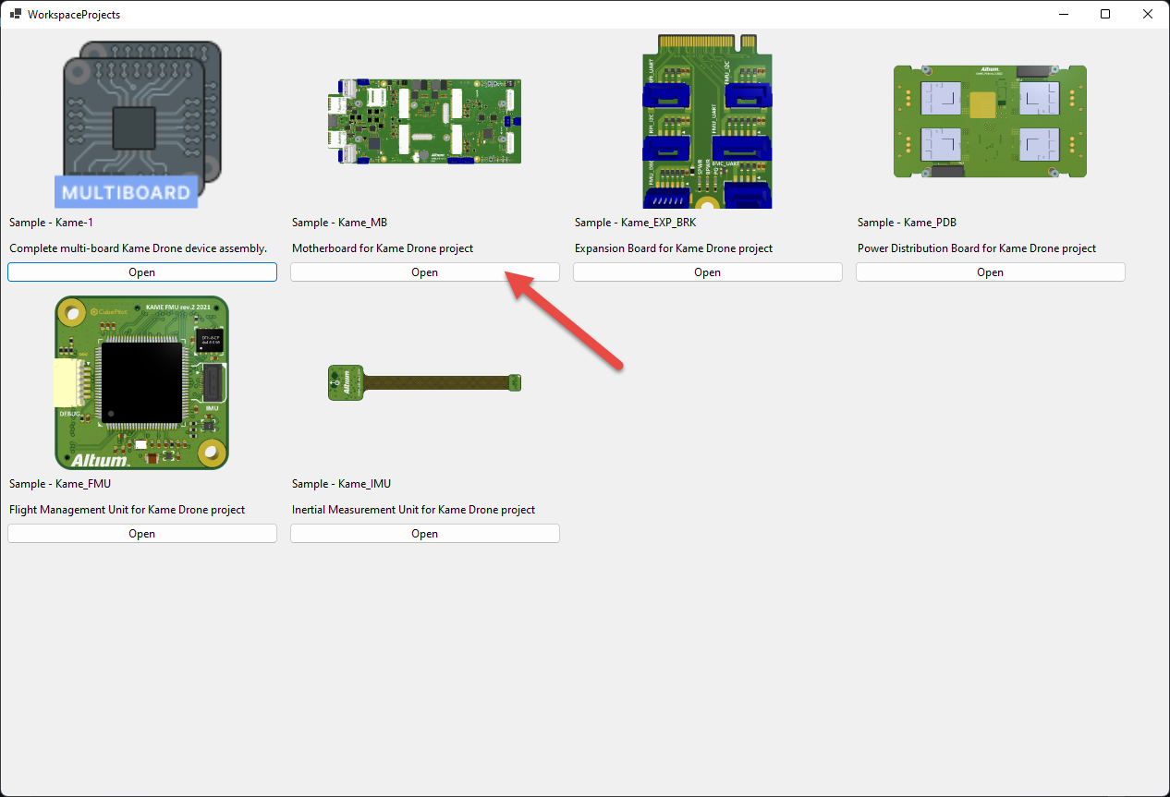Open the Sample - Kame_FMU project
1170x797 pixels.
[141, 533]
